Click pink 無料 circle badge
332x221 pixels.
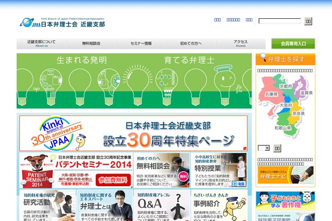(183, 177)
